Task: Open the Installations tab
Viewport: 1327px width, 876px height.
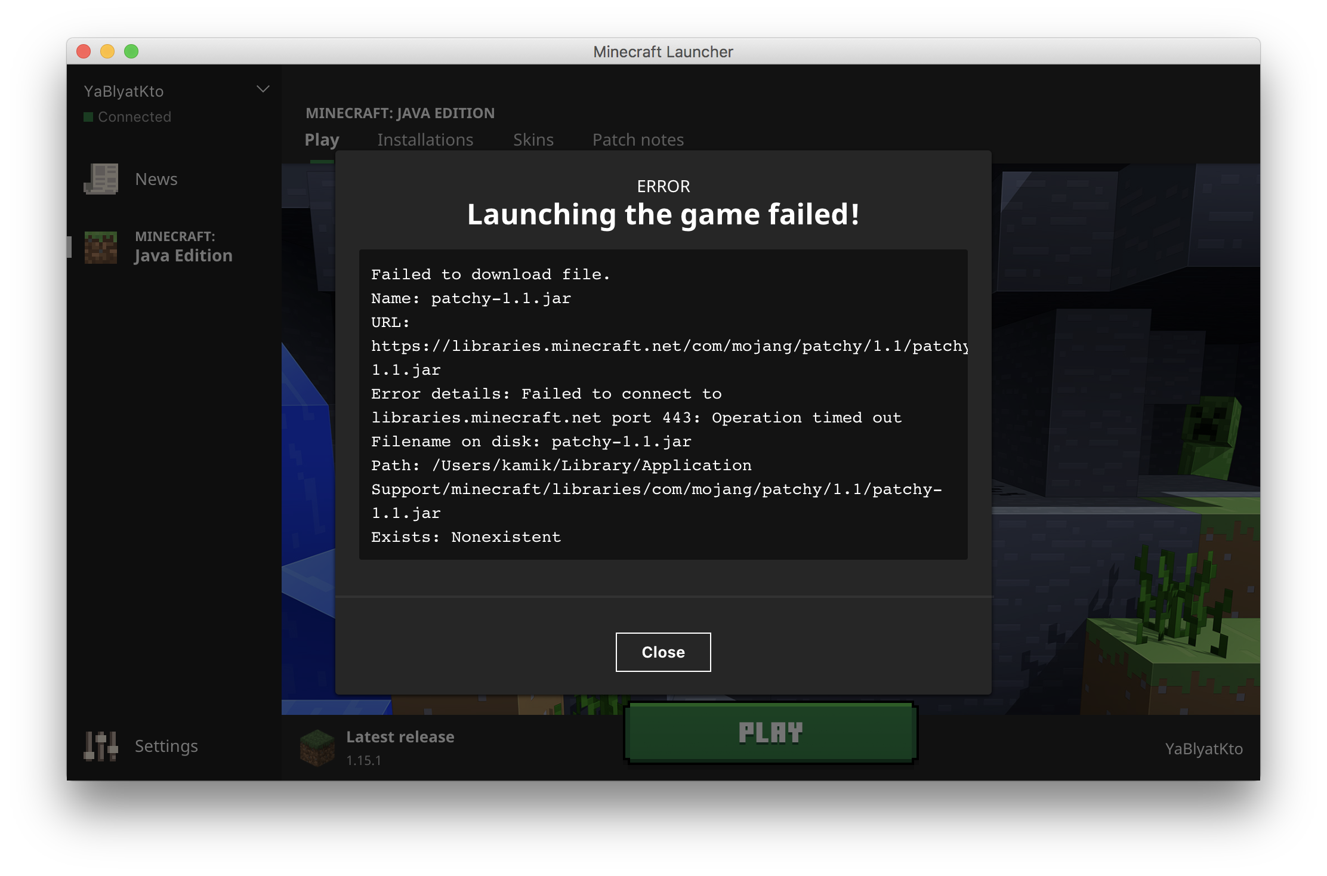Action: pyautogui.click(x=425, y=140)
